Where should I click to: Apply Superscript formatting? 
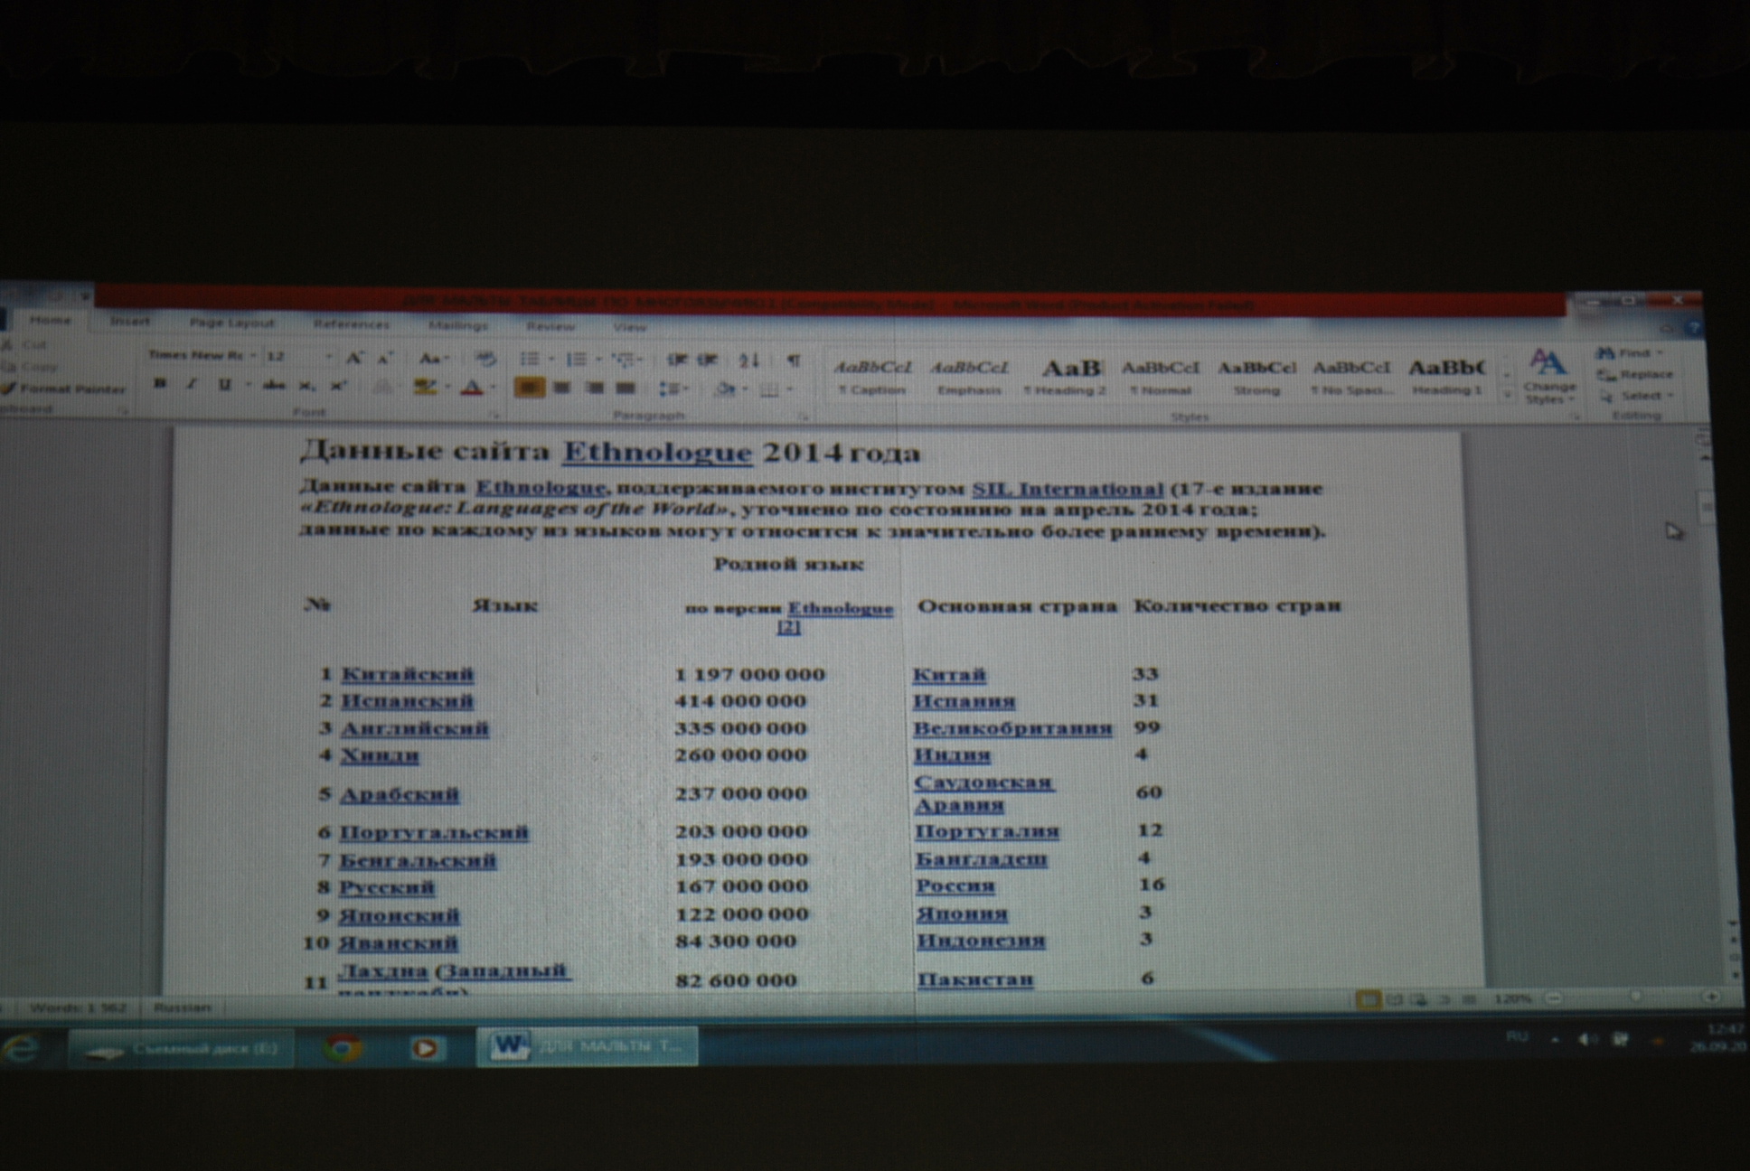(x=338, y=386)
